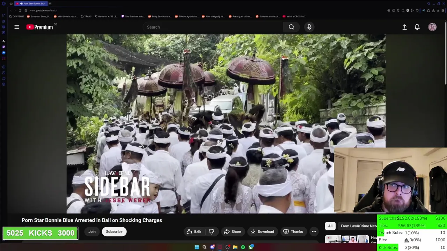Open the Thestockguy talks bookmark
The width and height of the screenshot is (447, 251).
click(187, 16)
